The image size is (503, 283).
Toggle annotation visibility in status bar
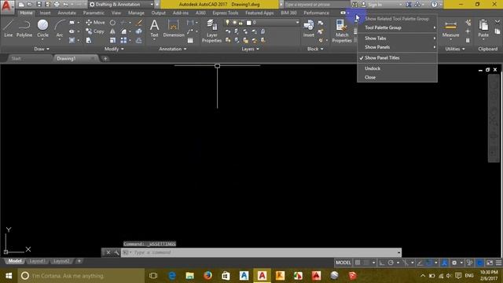[444, 263]
